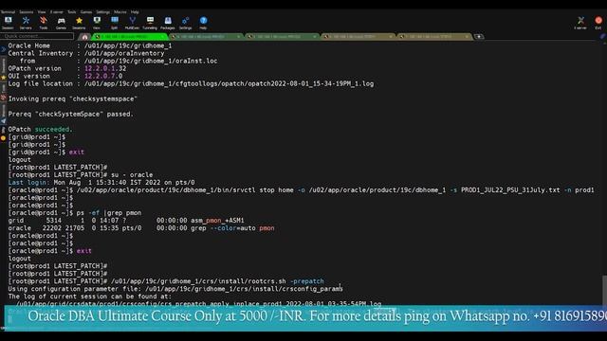Open the View menu
The image size is (607, 341).
tap(42, 12)
